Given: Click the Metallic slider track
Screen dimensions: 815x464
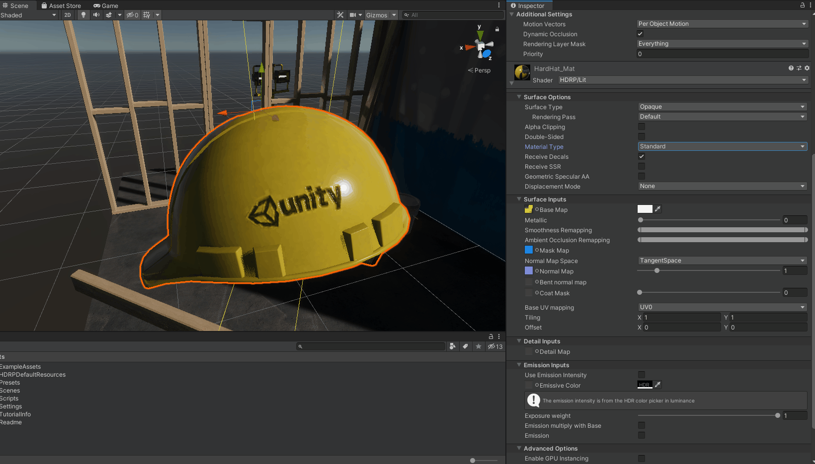Looking at the screenshot, I should [709, 220].
